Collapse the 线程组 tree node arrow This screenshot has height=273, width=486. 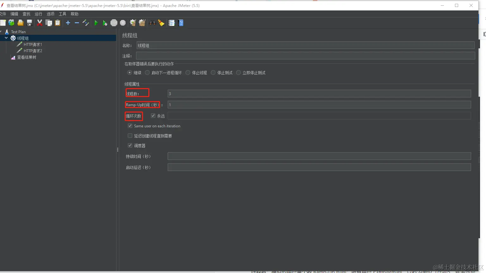[x=6, y=38]
